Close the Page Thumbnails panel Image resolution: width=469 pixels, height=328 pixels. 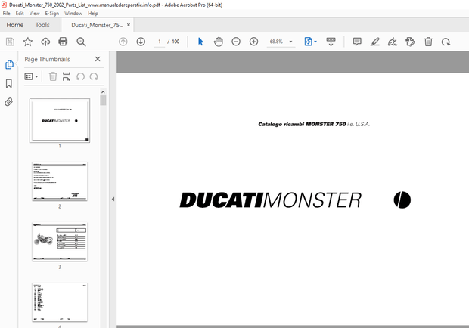pos(98,59)
